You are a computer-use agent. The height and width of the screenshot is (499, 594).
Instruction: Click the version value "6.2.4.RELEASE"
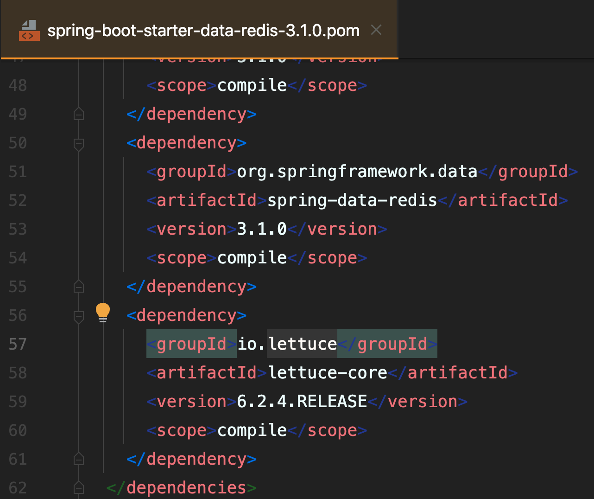[x=302, y=402]
